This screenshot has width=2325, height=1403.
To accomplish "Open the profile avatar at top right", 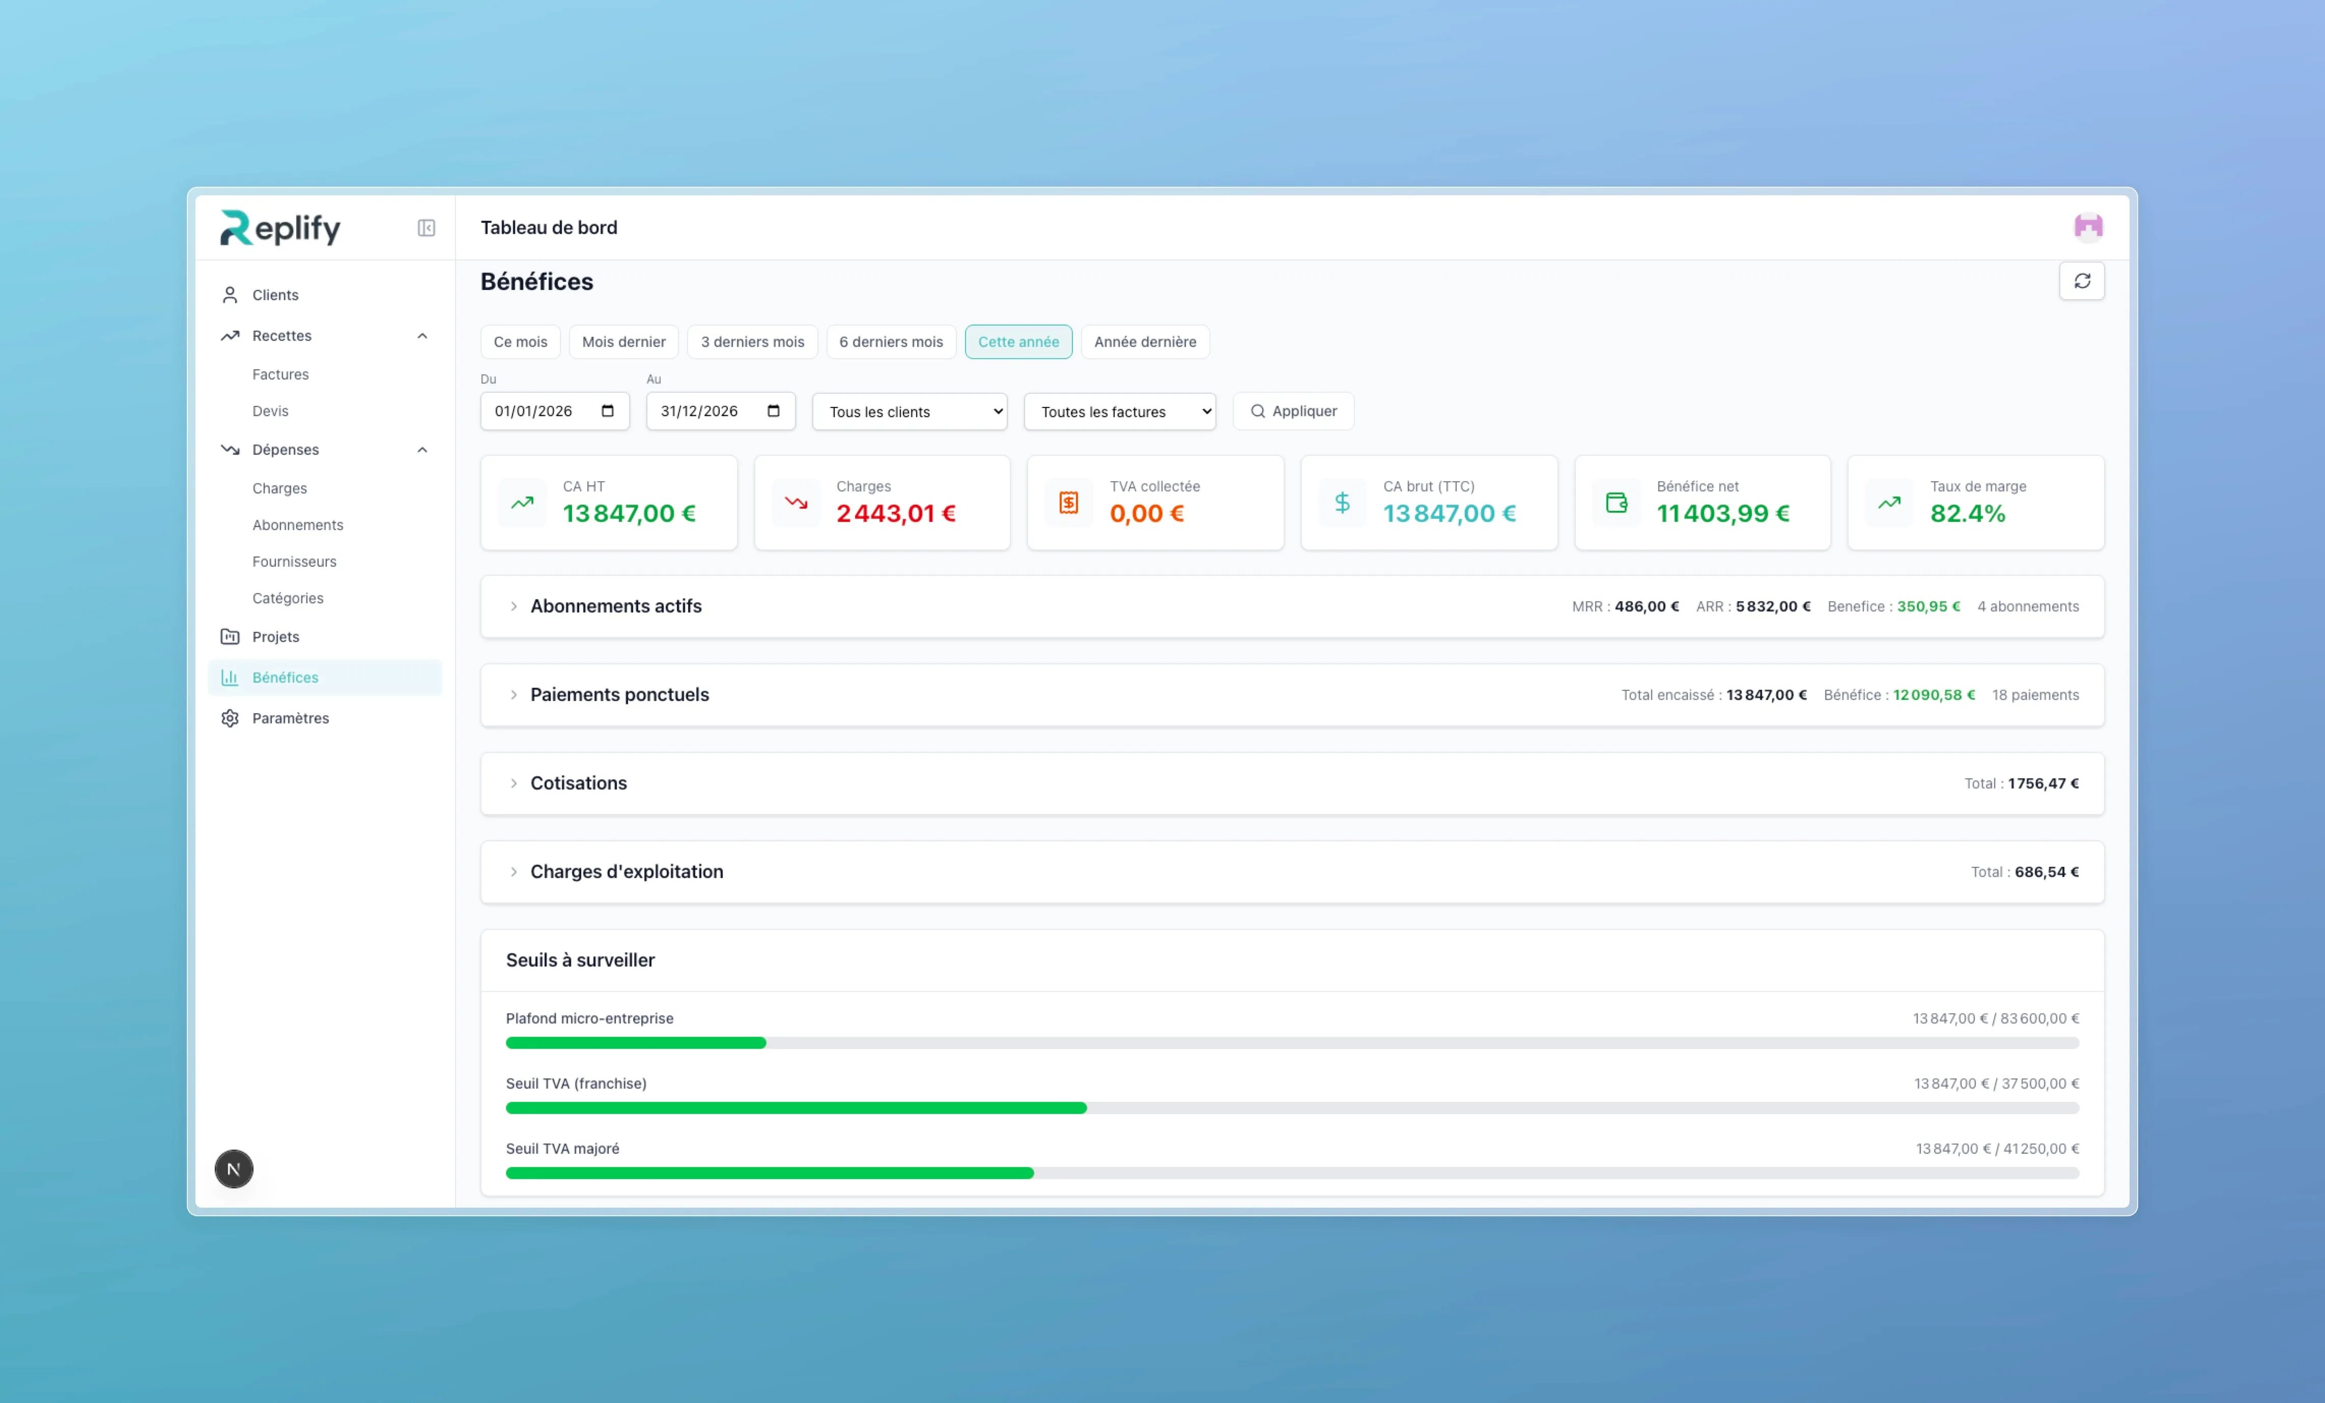I will click(2089, 226).
